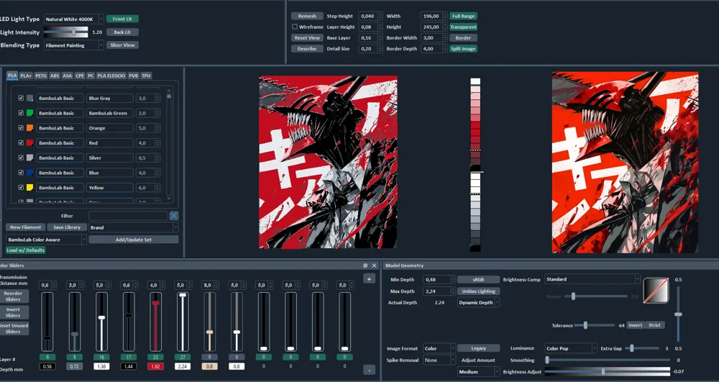Image resolution: width=719 pixels, height=382 pixels.
Task: Click the Color Sliders panel float icon
Action: click(x=365, y=265)
